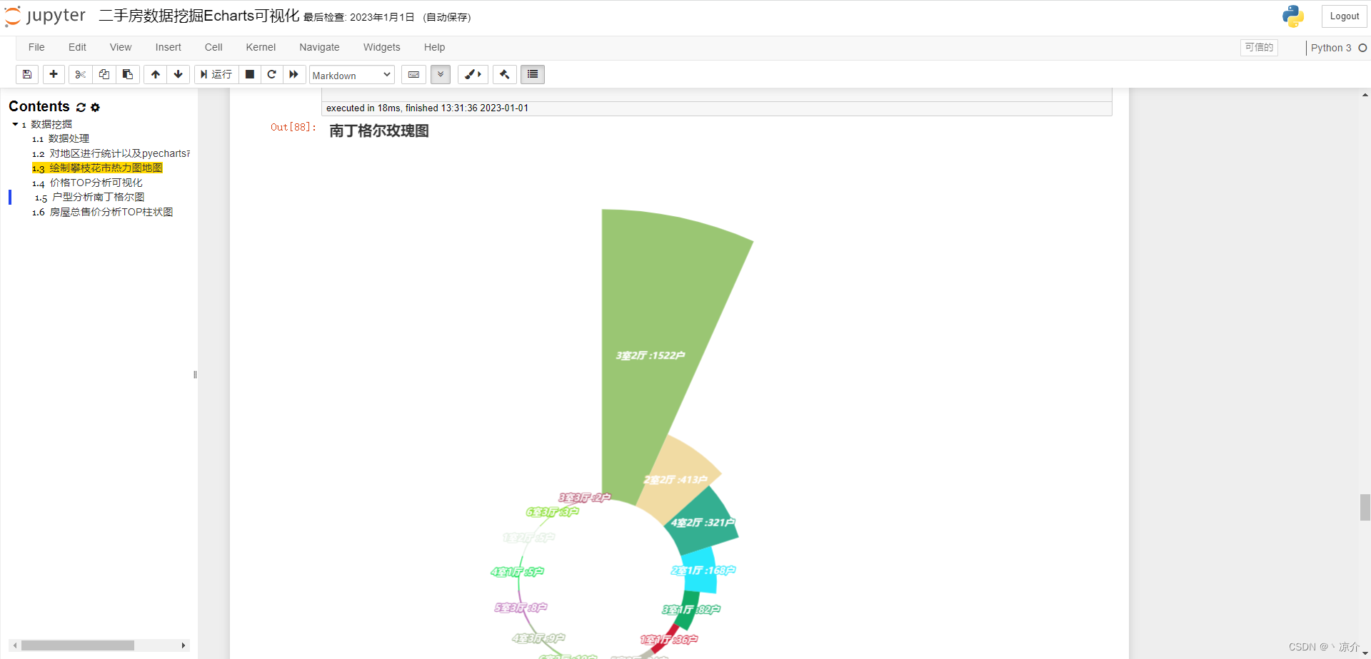The height and width of the screenshot is (659, 1371).
Task: Go to section 1.6 房屋总售价分析TOP柱状图
Action: coord(102,212)
